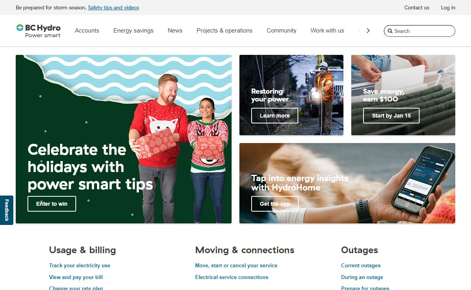Expand the Community menu

[281, 31]
